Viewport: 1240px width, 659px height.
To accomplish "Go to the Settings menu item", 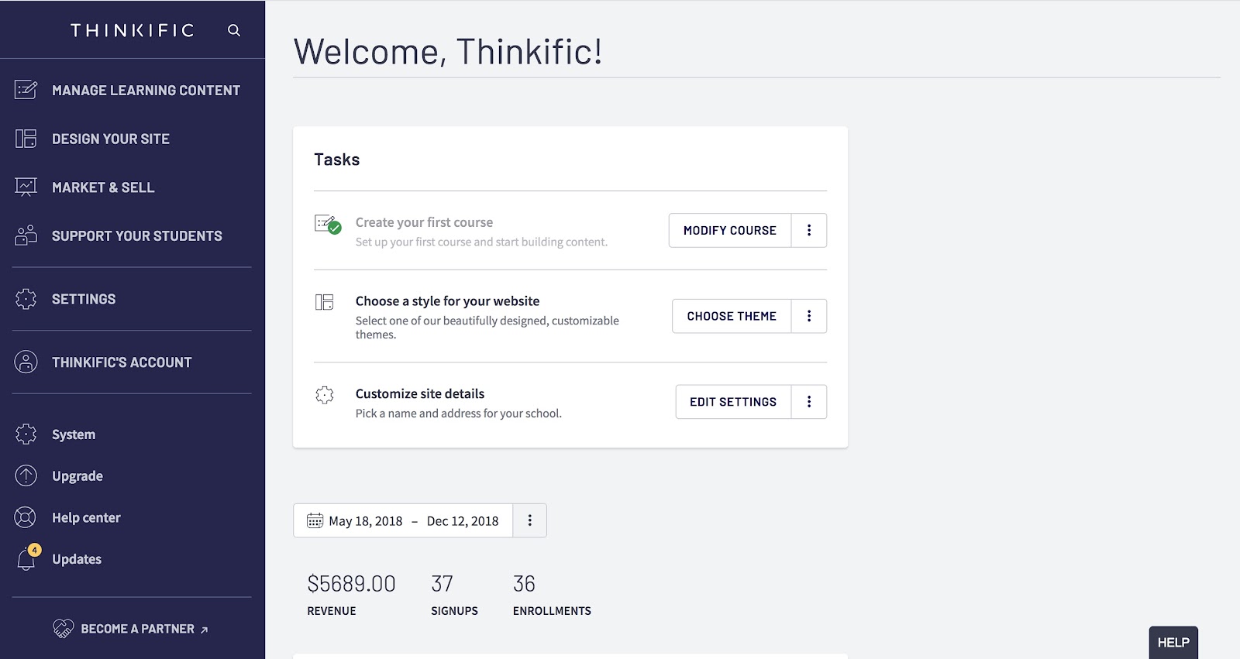I will pos(84,299).
